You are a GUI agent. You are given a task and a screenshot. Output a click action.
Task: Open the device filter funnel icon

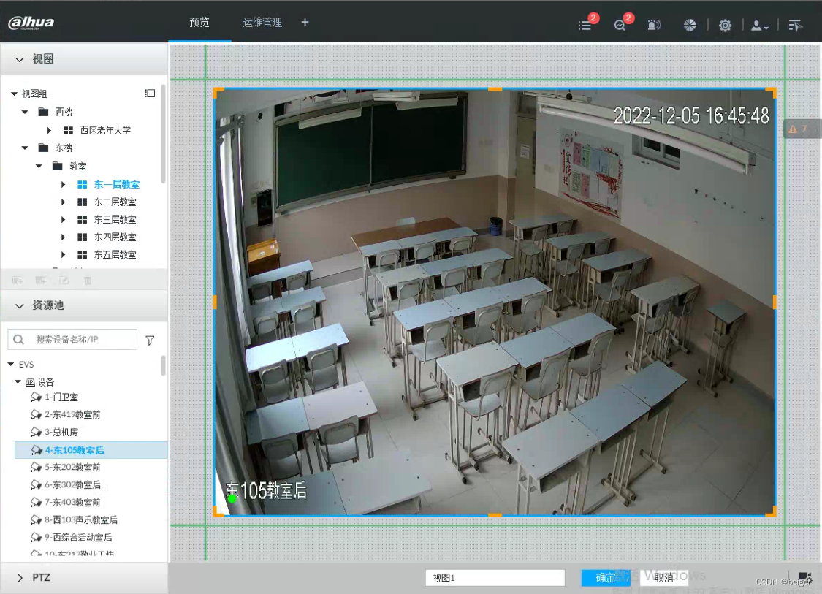click(x=150, y=340)
